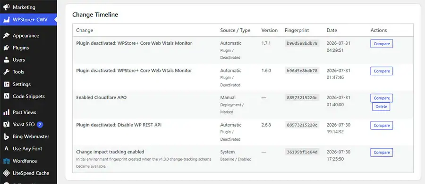The width and height of the screenshot is (425, 184).
Task: Click the Plugins plug icon
Action: [7, 48]
